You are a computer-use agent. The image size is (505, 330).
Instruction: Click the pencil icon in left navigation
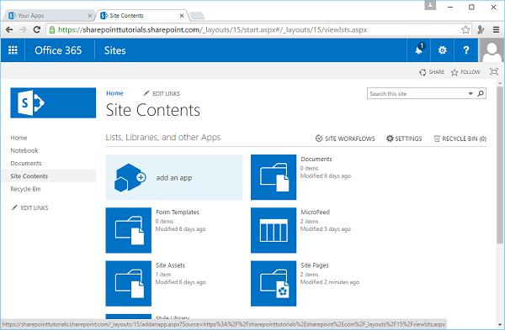pyautogui.click(x=14, y=207)
